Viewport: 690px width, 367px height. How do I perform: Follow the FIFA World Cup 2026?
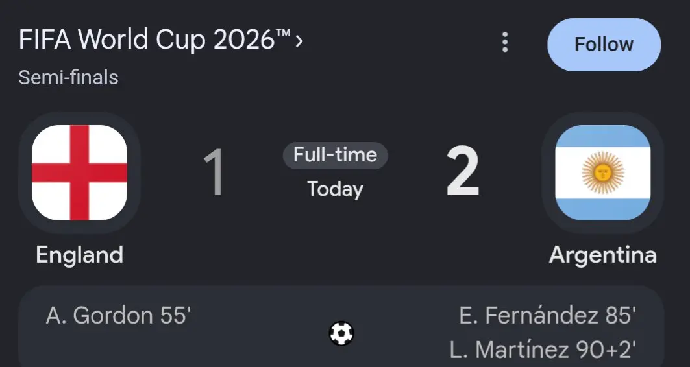[x=604, y=44]
